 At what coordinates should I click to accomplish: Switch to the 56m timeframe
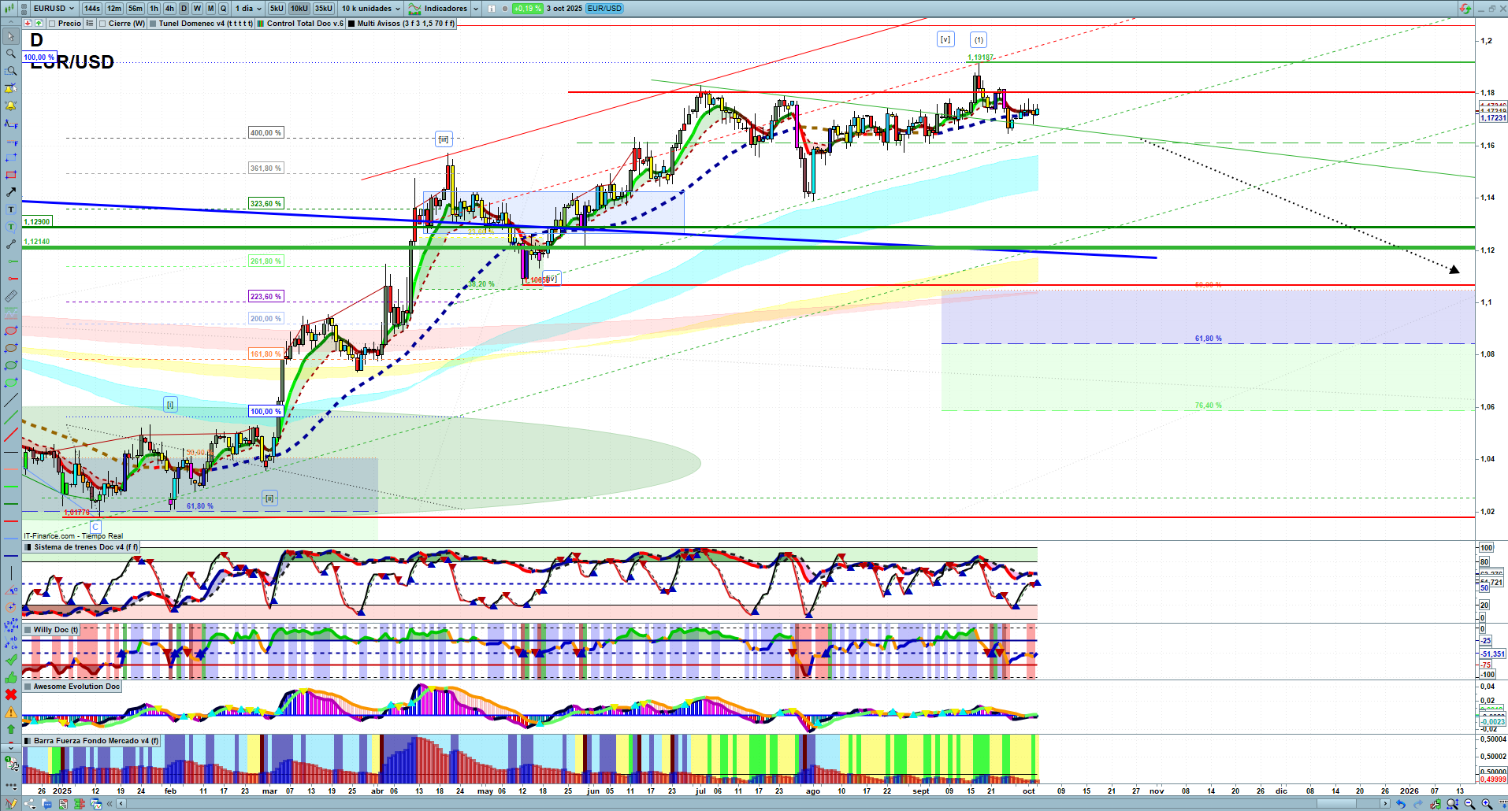(x=136, y=9)
